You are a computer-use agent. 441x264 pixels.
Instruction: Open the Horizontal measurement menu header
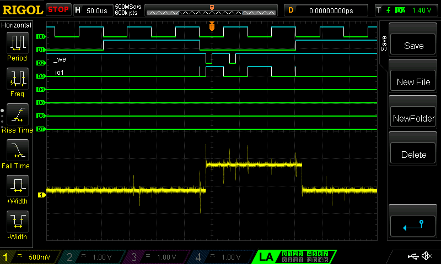18,26
